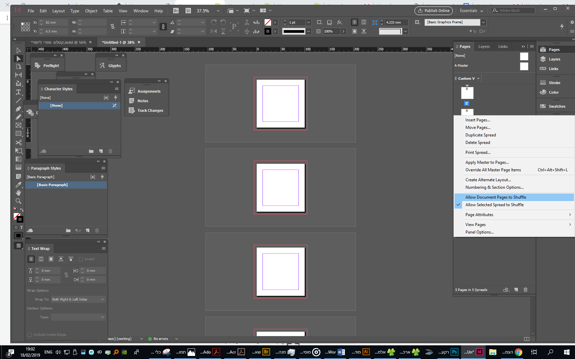The width and height of the screenshot is (575, 359).
Task: Toggle Allow Selected Spread to Shuffle
Action: [x=494, y=205]
